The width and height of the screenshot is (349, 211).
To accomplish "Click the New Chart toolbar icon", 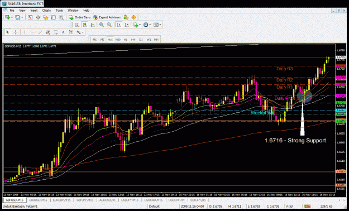I will point(8,17).
